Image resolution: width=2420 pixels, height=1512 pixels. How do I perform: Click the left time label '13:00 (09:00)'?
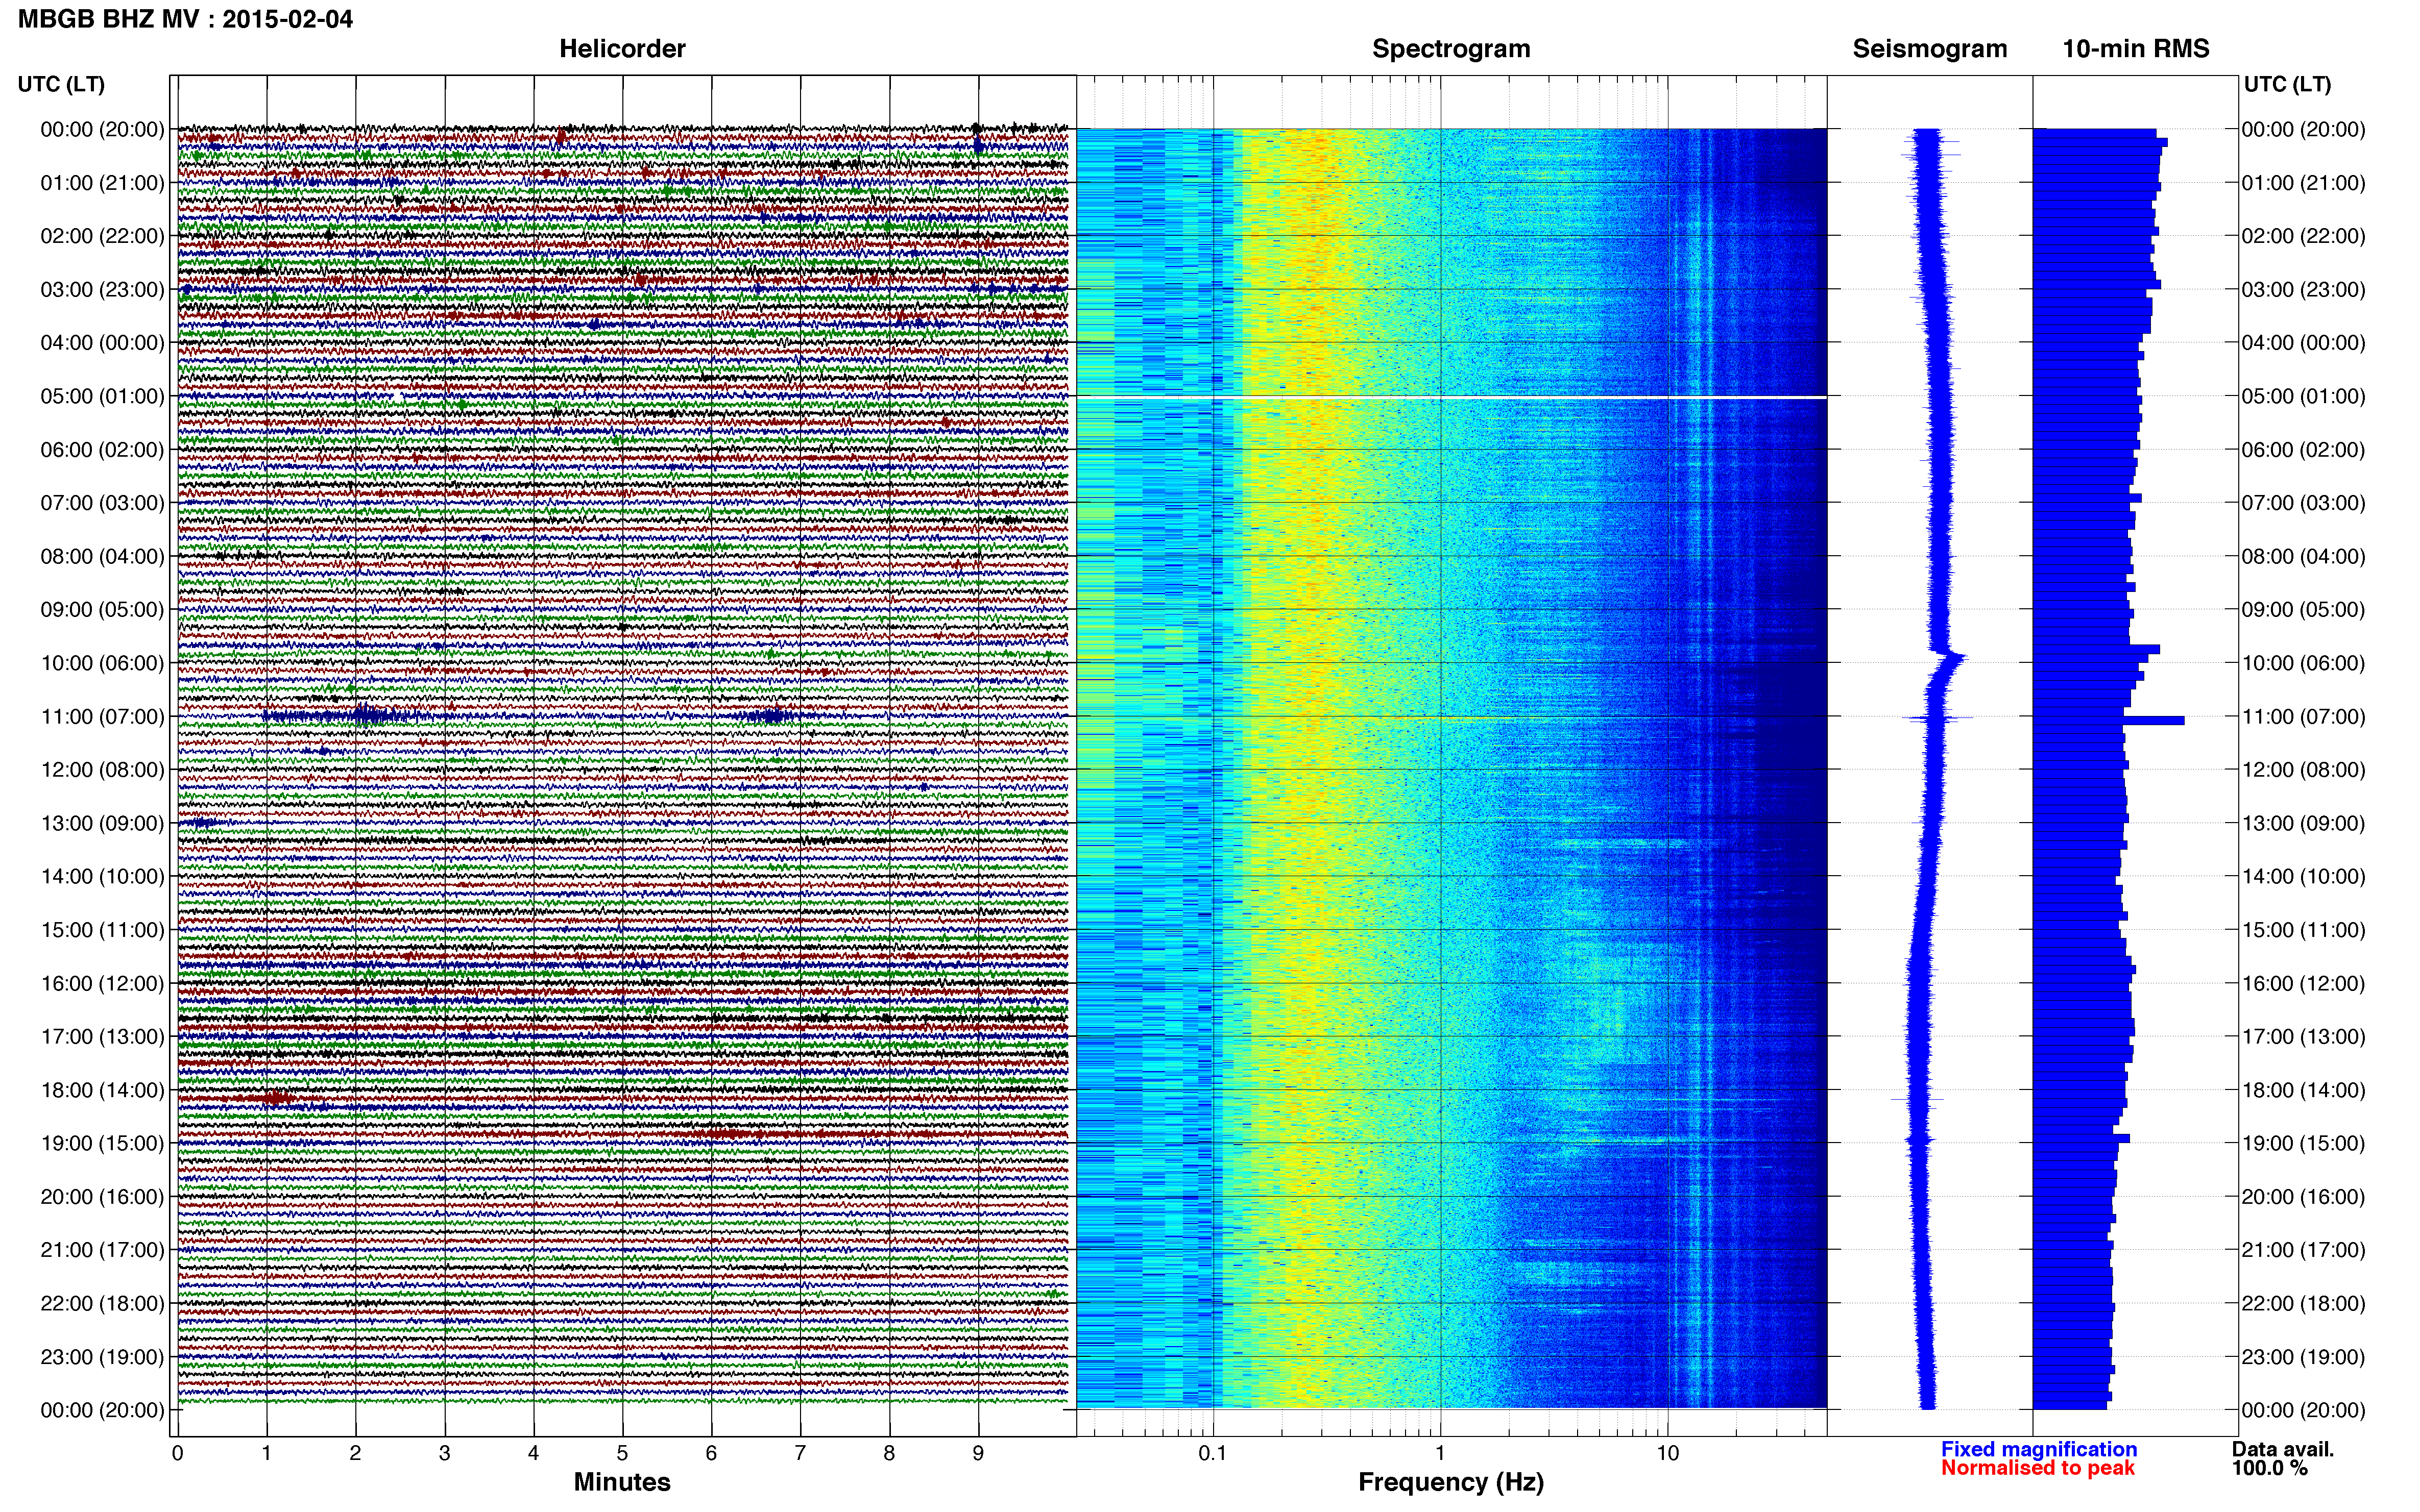102,823
